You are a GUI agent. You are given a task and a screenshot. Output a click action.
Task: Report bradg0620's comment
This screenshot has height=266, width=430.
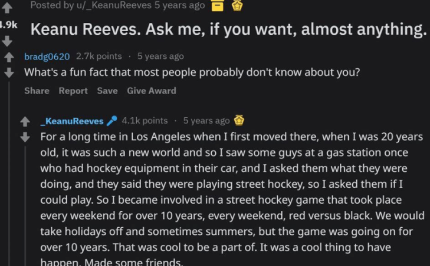click(73, 91)
